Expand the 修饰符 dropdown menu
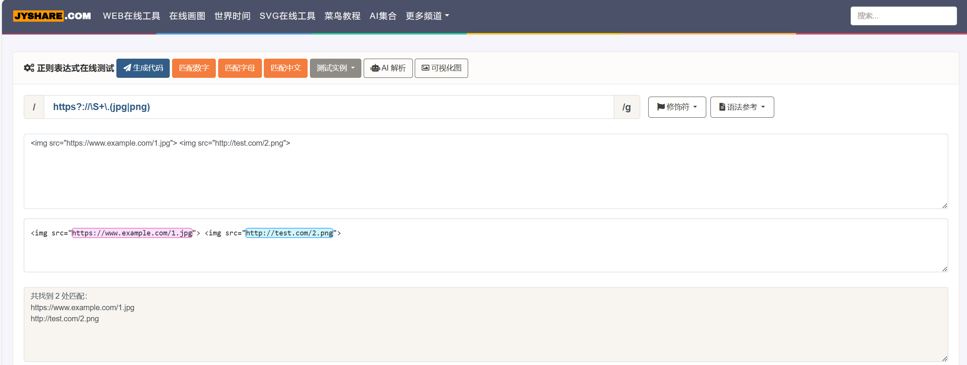Screen dimensions: 967x365 point(677,107)
